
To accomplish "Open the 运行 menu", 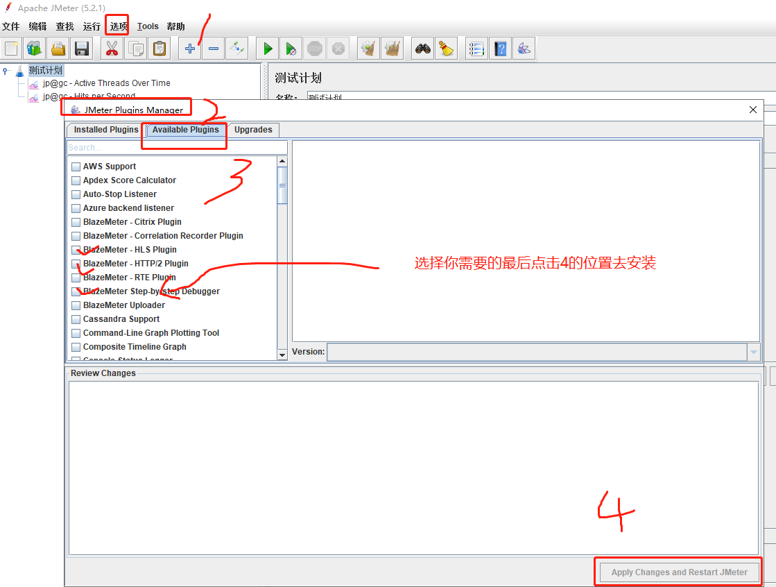I will click(92, 26).
